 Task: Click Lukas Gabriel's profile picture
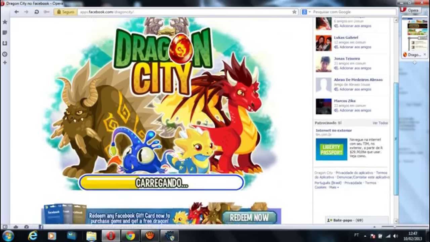tap(324, 43)
